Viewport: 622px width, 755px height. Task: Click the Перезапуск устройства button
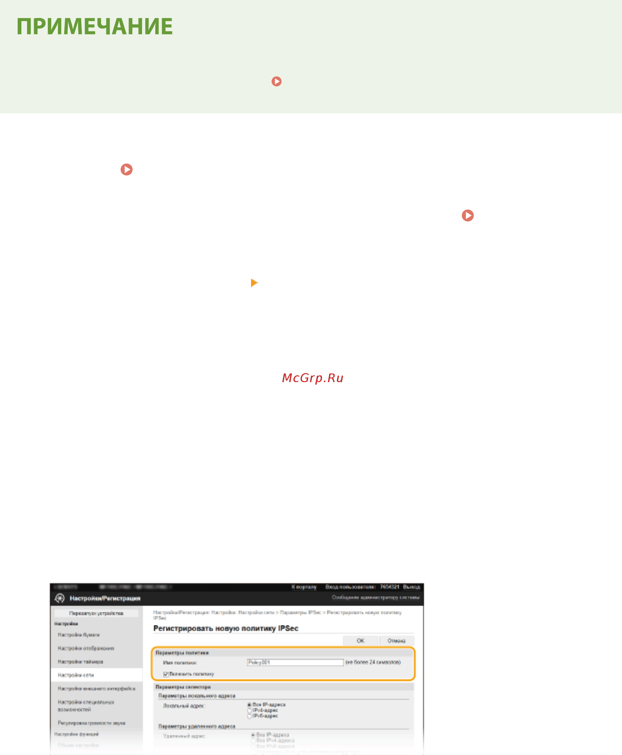pyautogui.click(x=96, y=613)
